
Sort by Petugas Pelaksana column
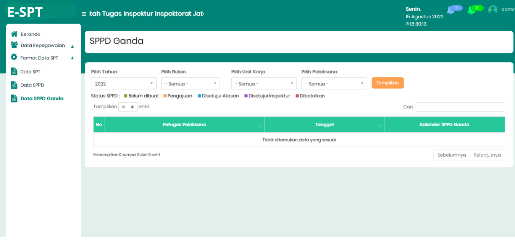pyautogui.click(x=184, y=125)
